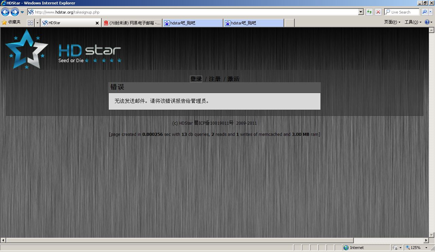This screenshot has width=435, height=252.
Task: Open the zoom level dropdown arrow
Action: pos(427,248)
